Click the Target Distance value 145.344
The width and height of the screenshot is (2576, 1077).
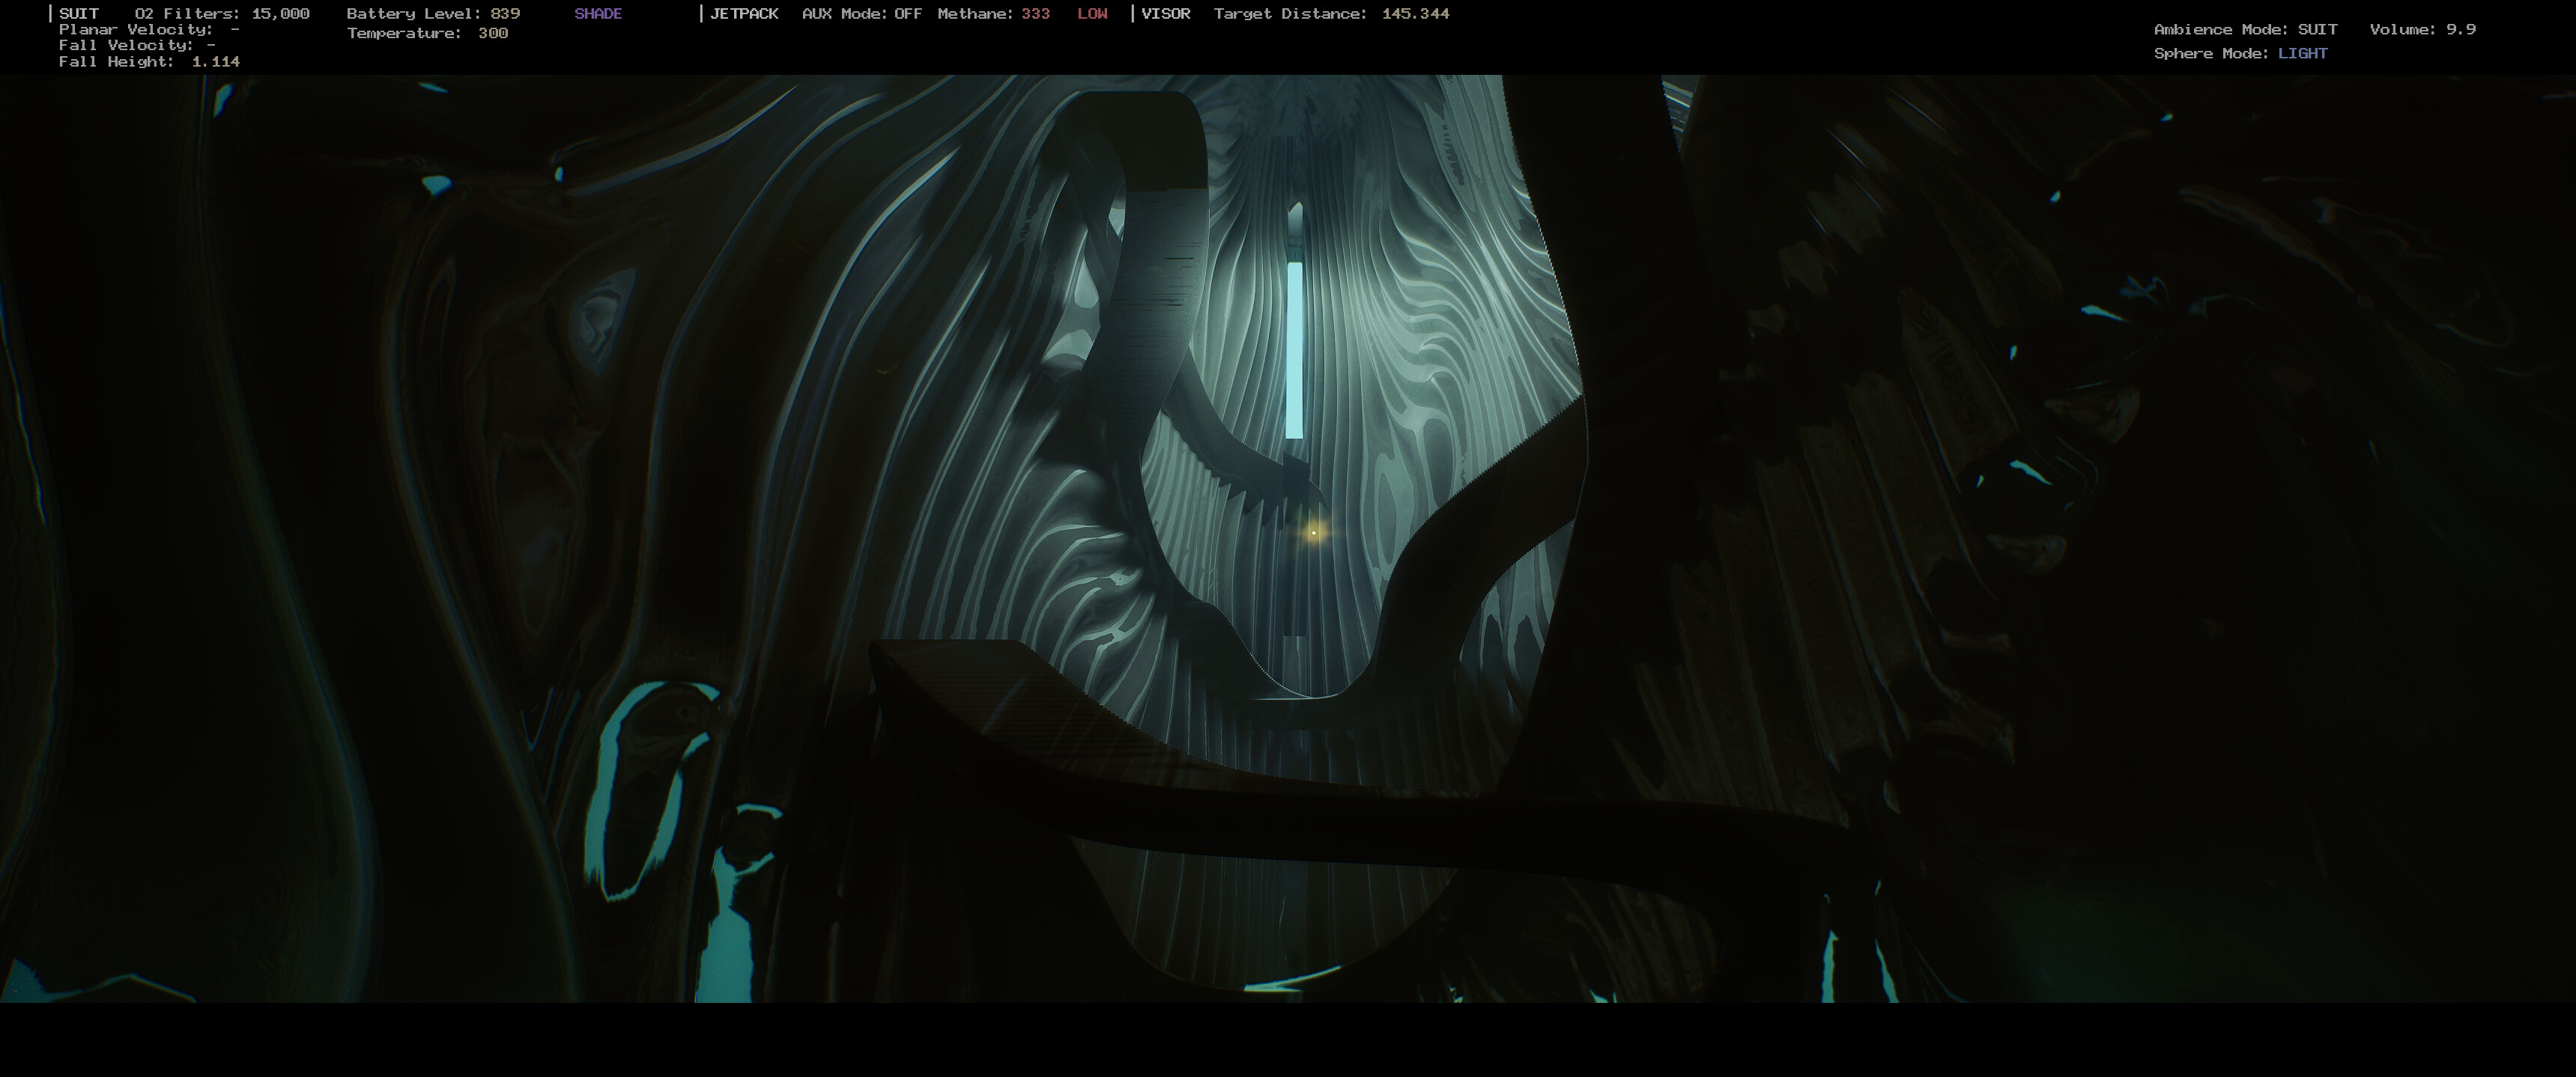click(1416, 14)
